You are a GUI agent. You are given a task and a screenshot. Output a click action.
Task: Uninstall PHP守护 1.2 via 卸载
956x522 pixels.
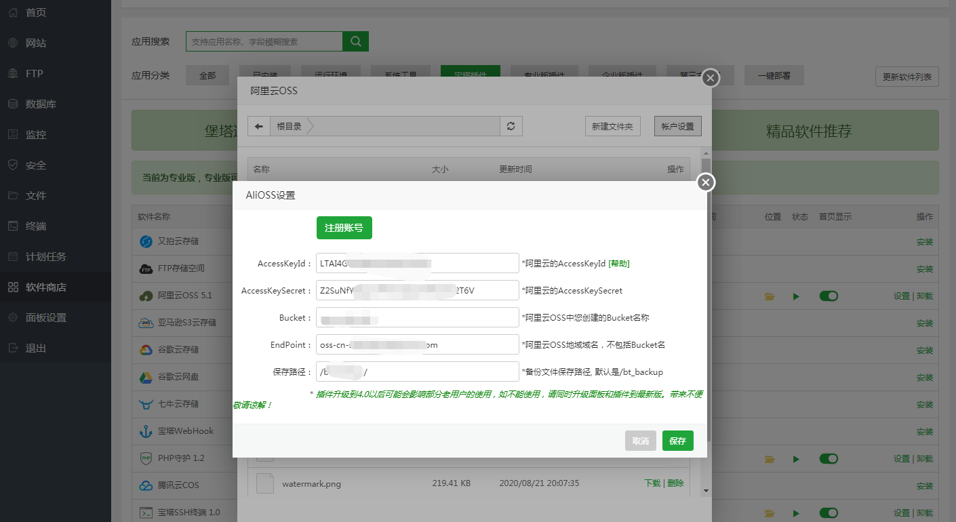click(925, 459)
